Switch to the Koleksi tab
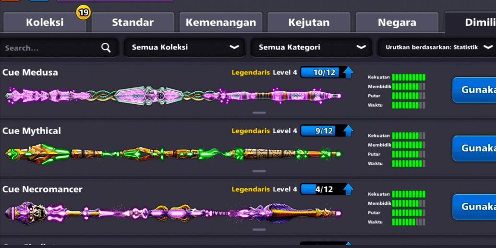This screenshot has width=496, height=248. [45, 23]
